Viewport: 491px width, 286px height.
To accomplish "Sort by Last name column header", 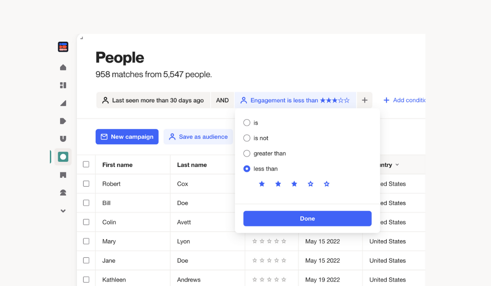I will [192, 165].
